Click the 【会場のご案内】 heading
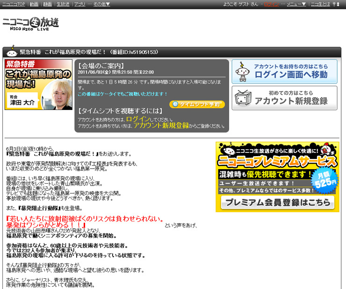This screenshot has width=346, height=289. click(101, 66)
